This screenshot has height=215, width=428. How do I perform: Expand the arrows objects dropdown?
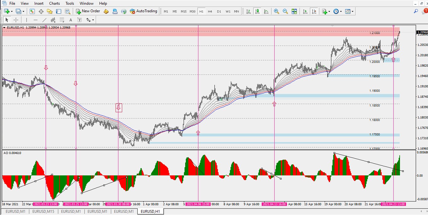click(x=93, y=20)
